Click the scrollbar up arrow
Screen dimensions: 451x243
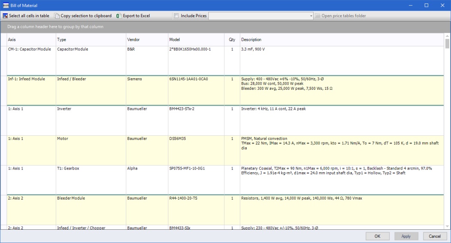447,36
